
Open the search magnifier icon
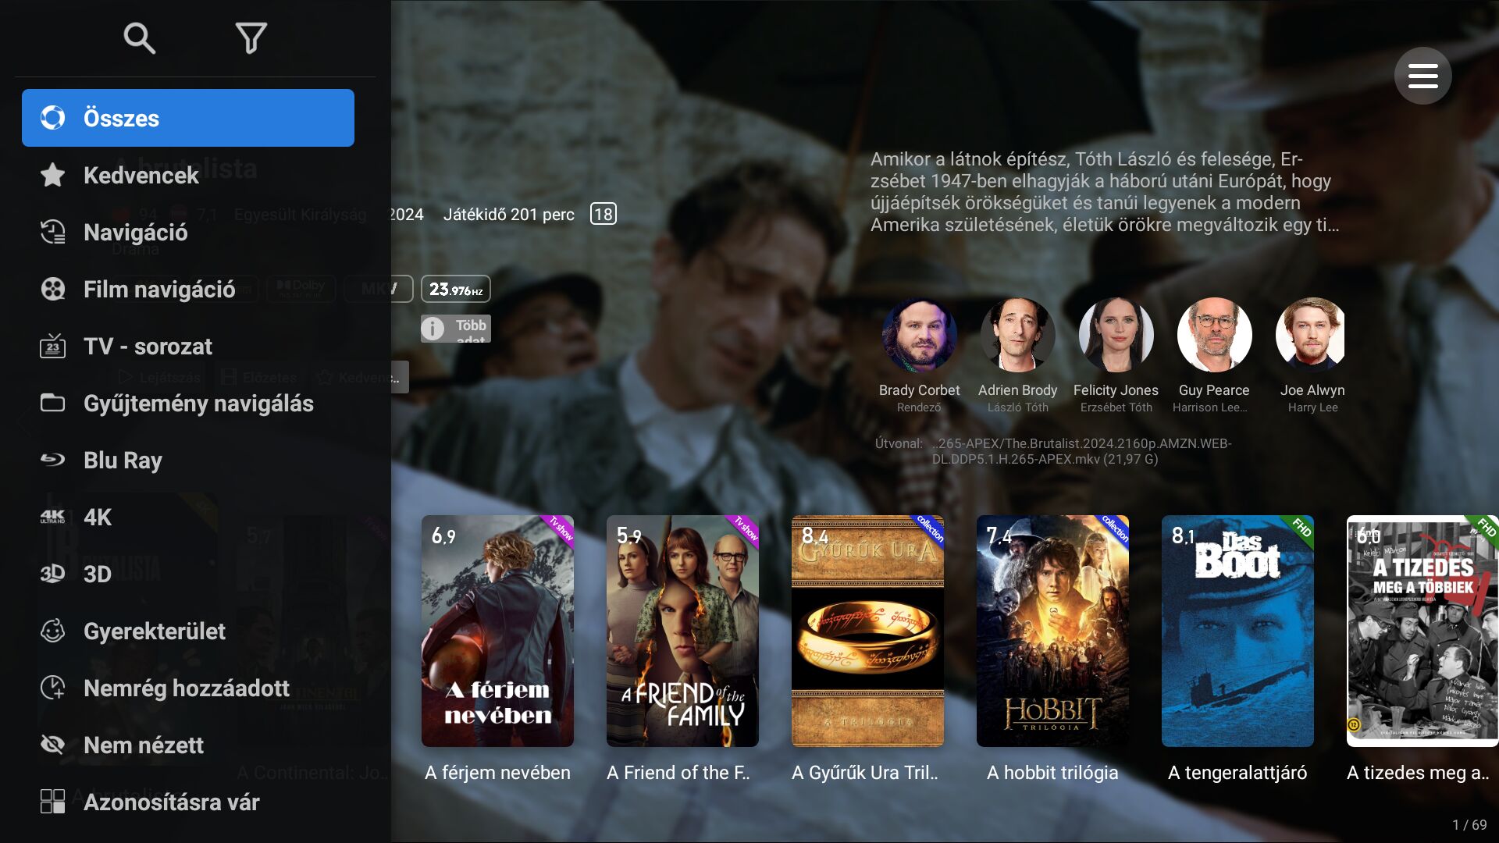[x=140, y=37]
